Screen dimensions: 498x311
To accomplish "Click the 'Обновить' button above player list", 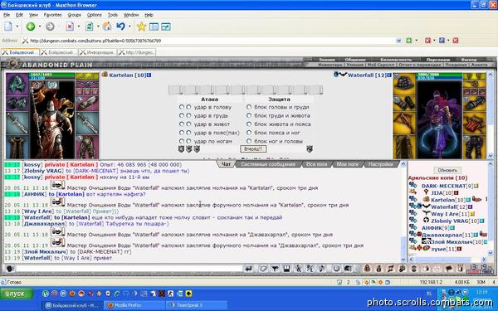I will (447, 170).
